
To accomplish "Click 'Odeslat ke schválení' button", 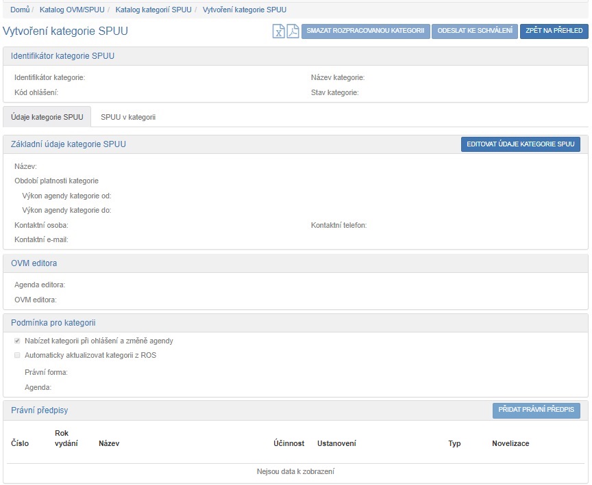I will point(474,31).
